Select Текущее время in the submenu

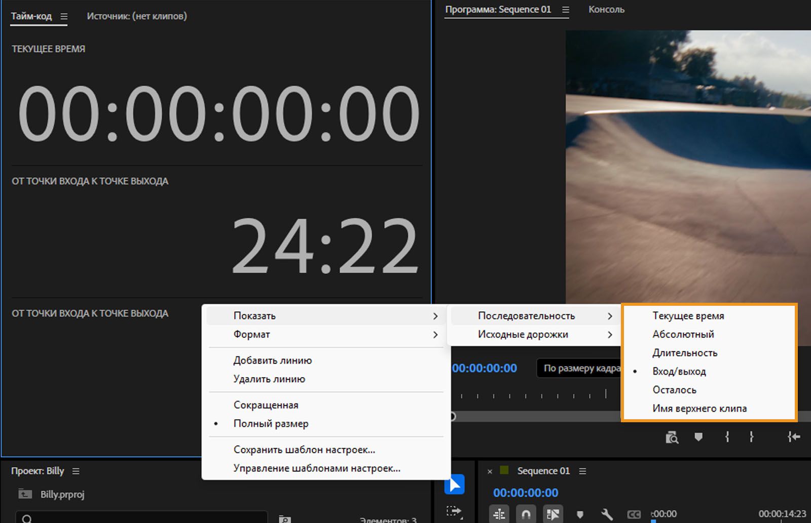709,315
